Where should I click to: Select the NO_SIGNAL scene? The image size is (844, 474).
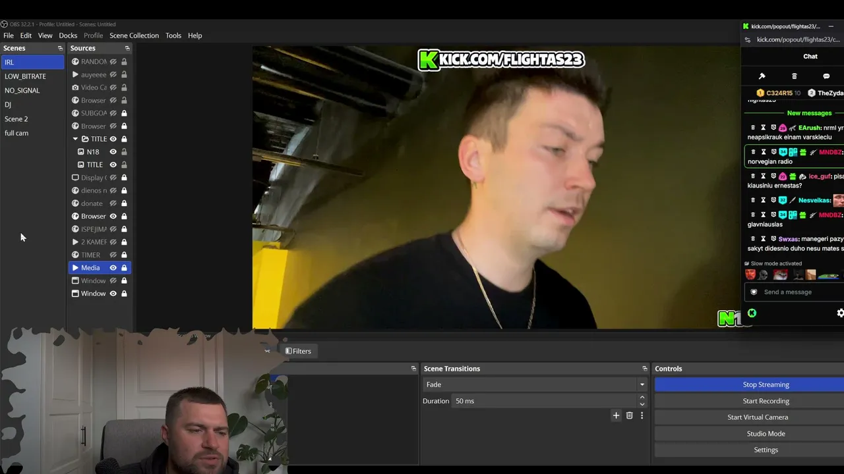tap(32, 90)
